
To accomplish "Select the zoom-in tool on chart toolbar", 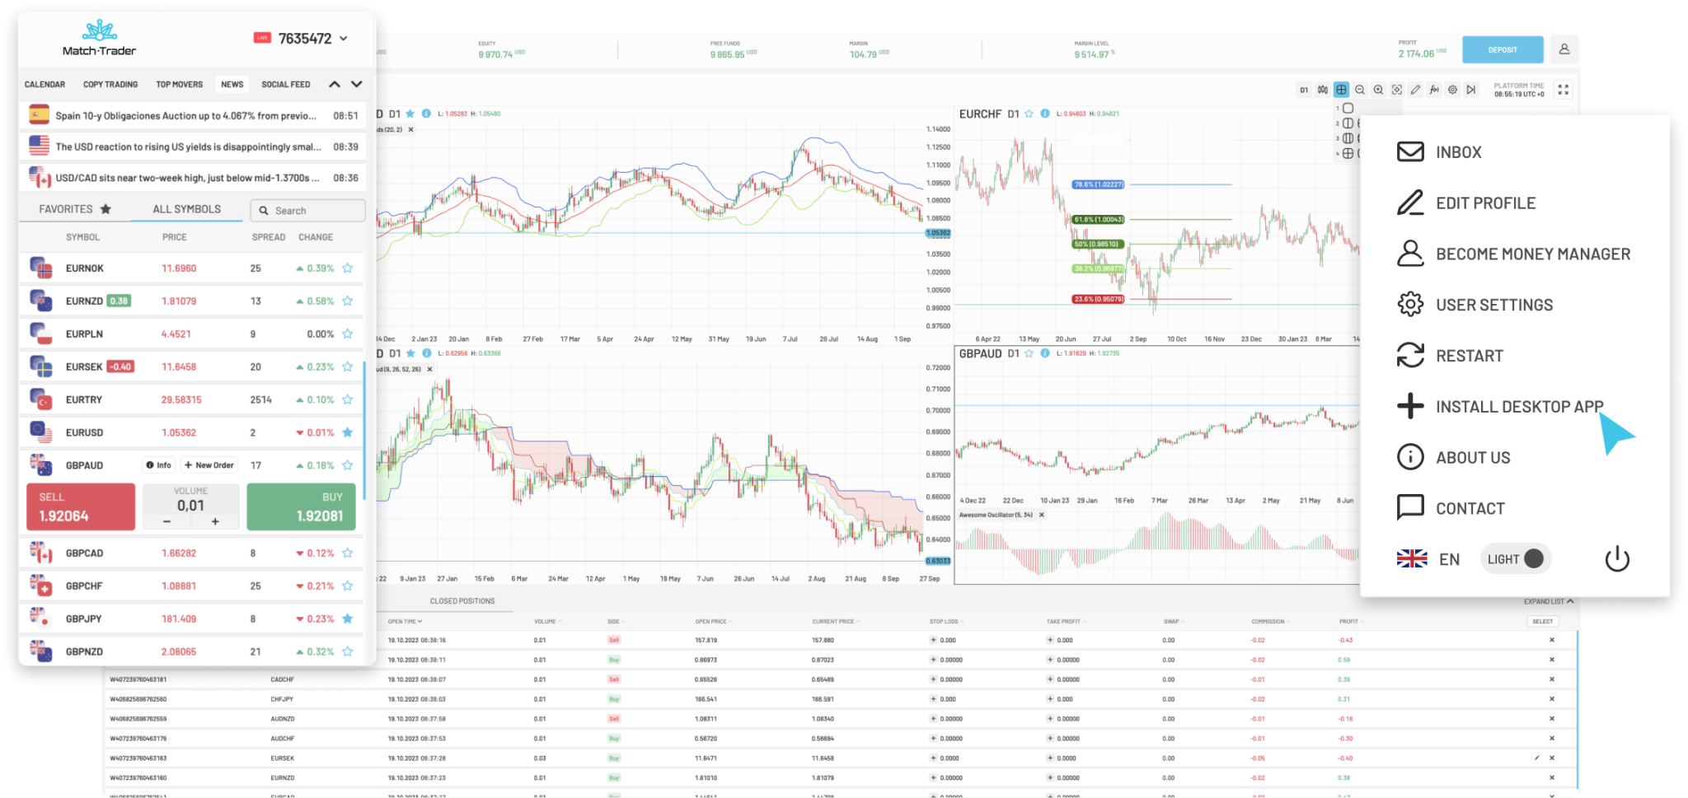I will click(x=1377, y=89).
